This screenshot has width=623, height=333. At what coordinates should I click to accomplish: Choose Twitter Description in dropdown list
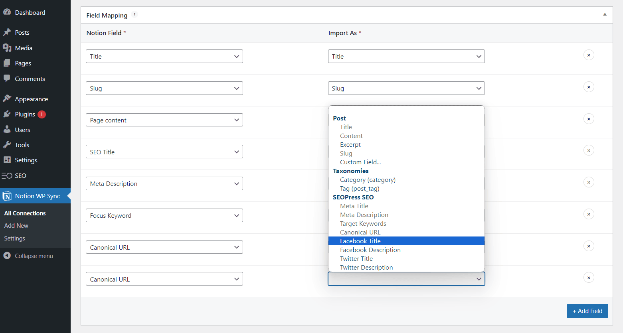pyautogui.click(x=406, y=267)
